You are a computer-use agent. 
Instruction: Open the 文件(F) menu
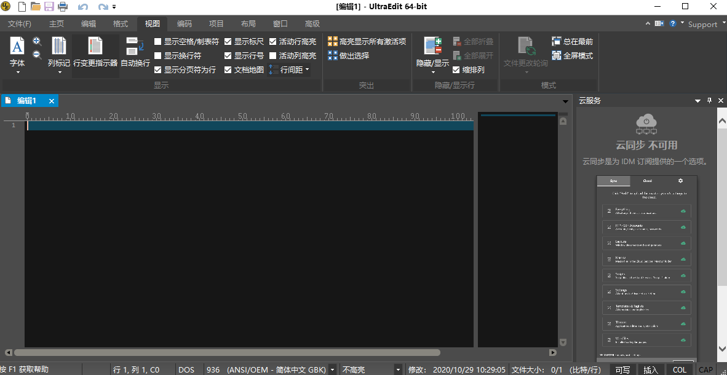click(x=20, y=24)
